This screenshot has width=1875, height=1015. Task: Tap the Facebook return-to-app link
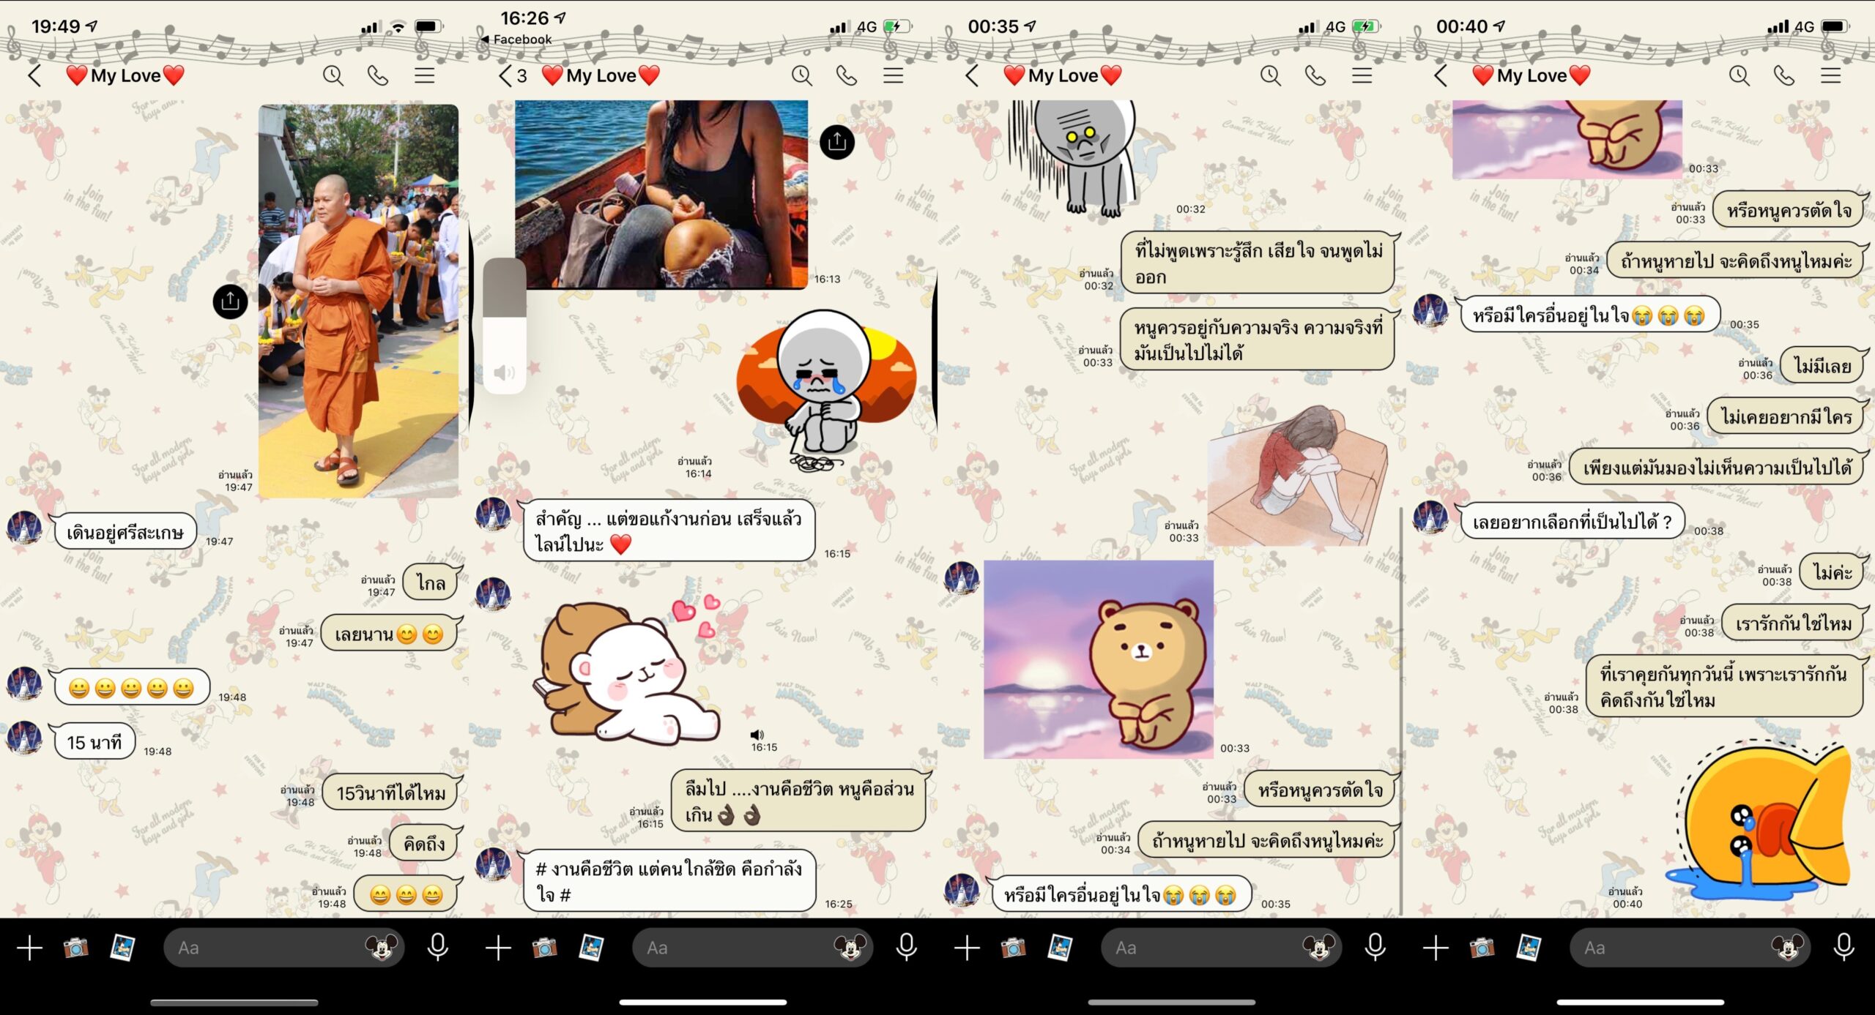[x=516, y=40]
